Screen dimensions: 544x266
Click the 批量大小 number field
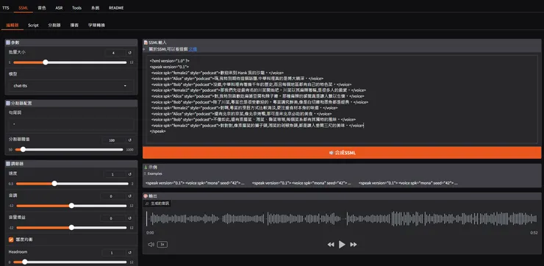coord(115,53)
